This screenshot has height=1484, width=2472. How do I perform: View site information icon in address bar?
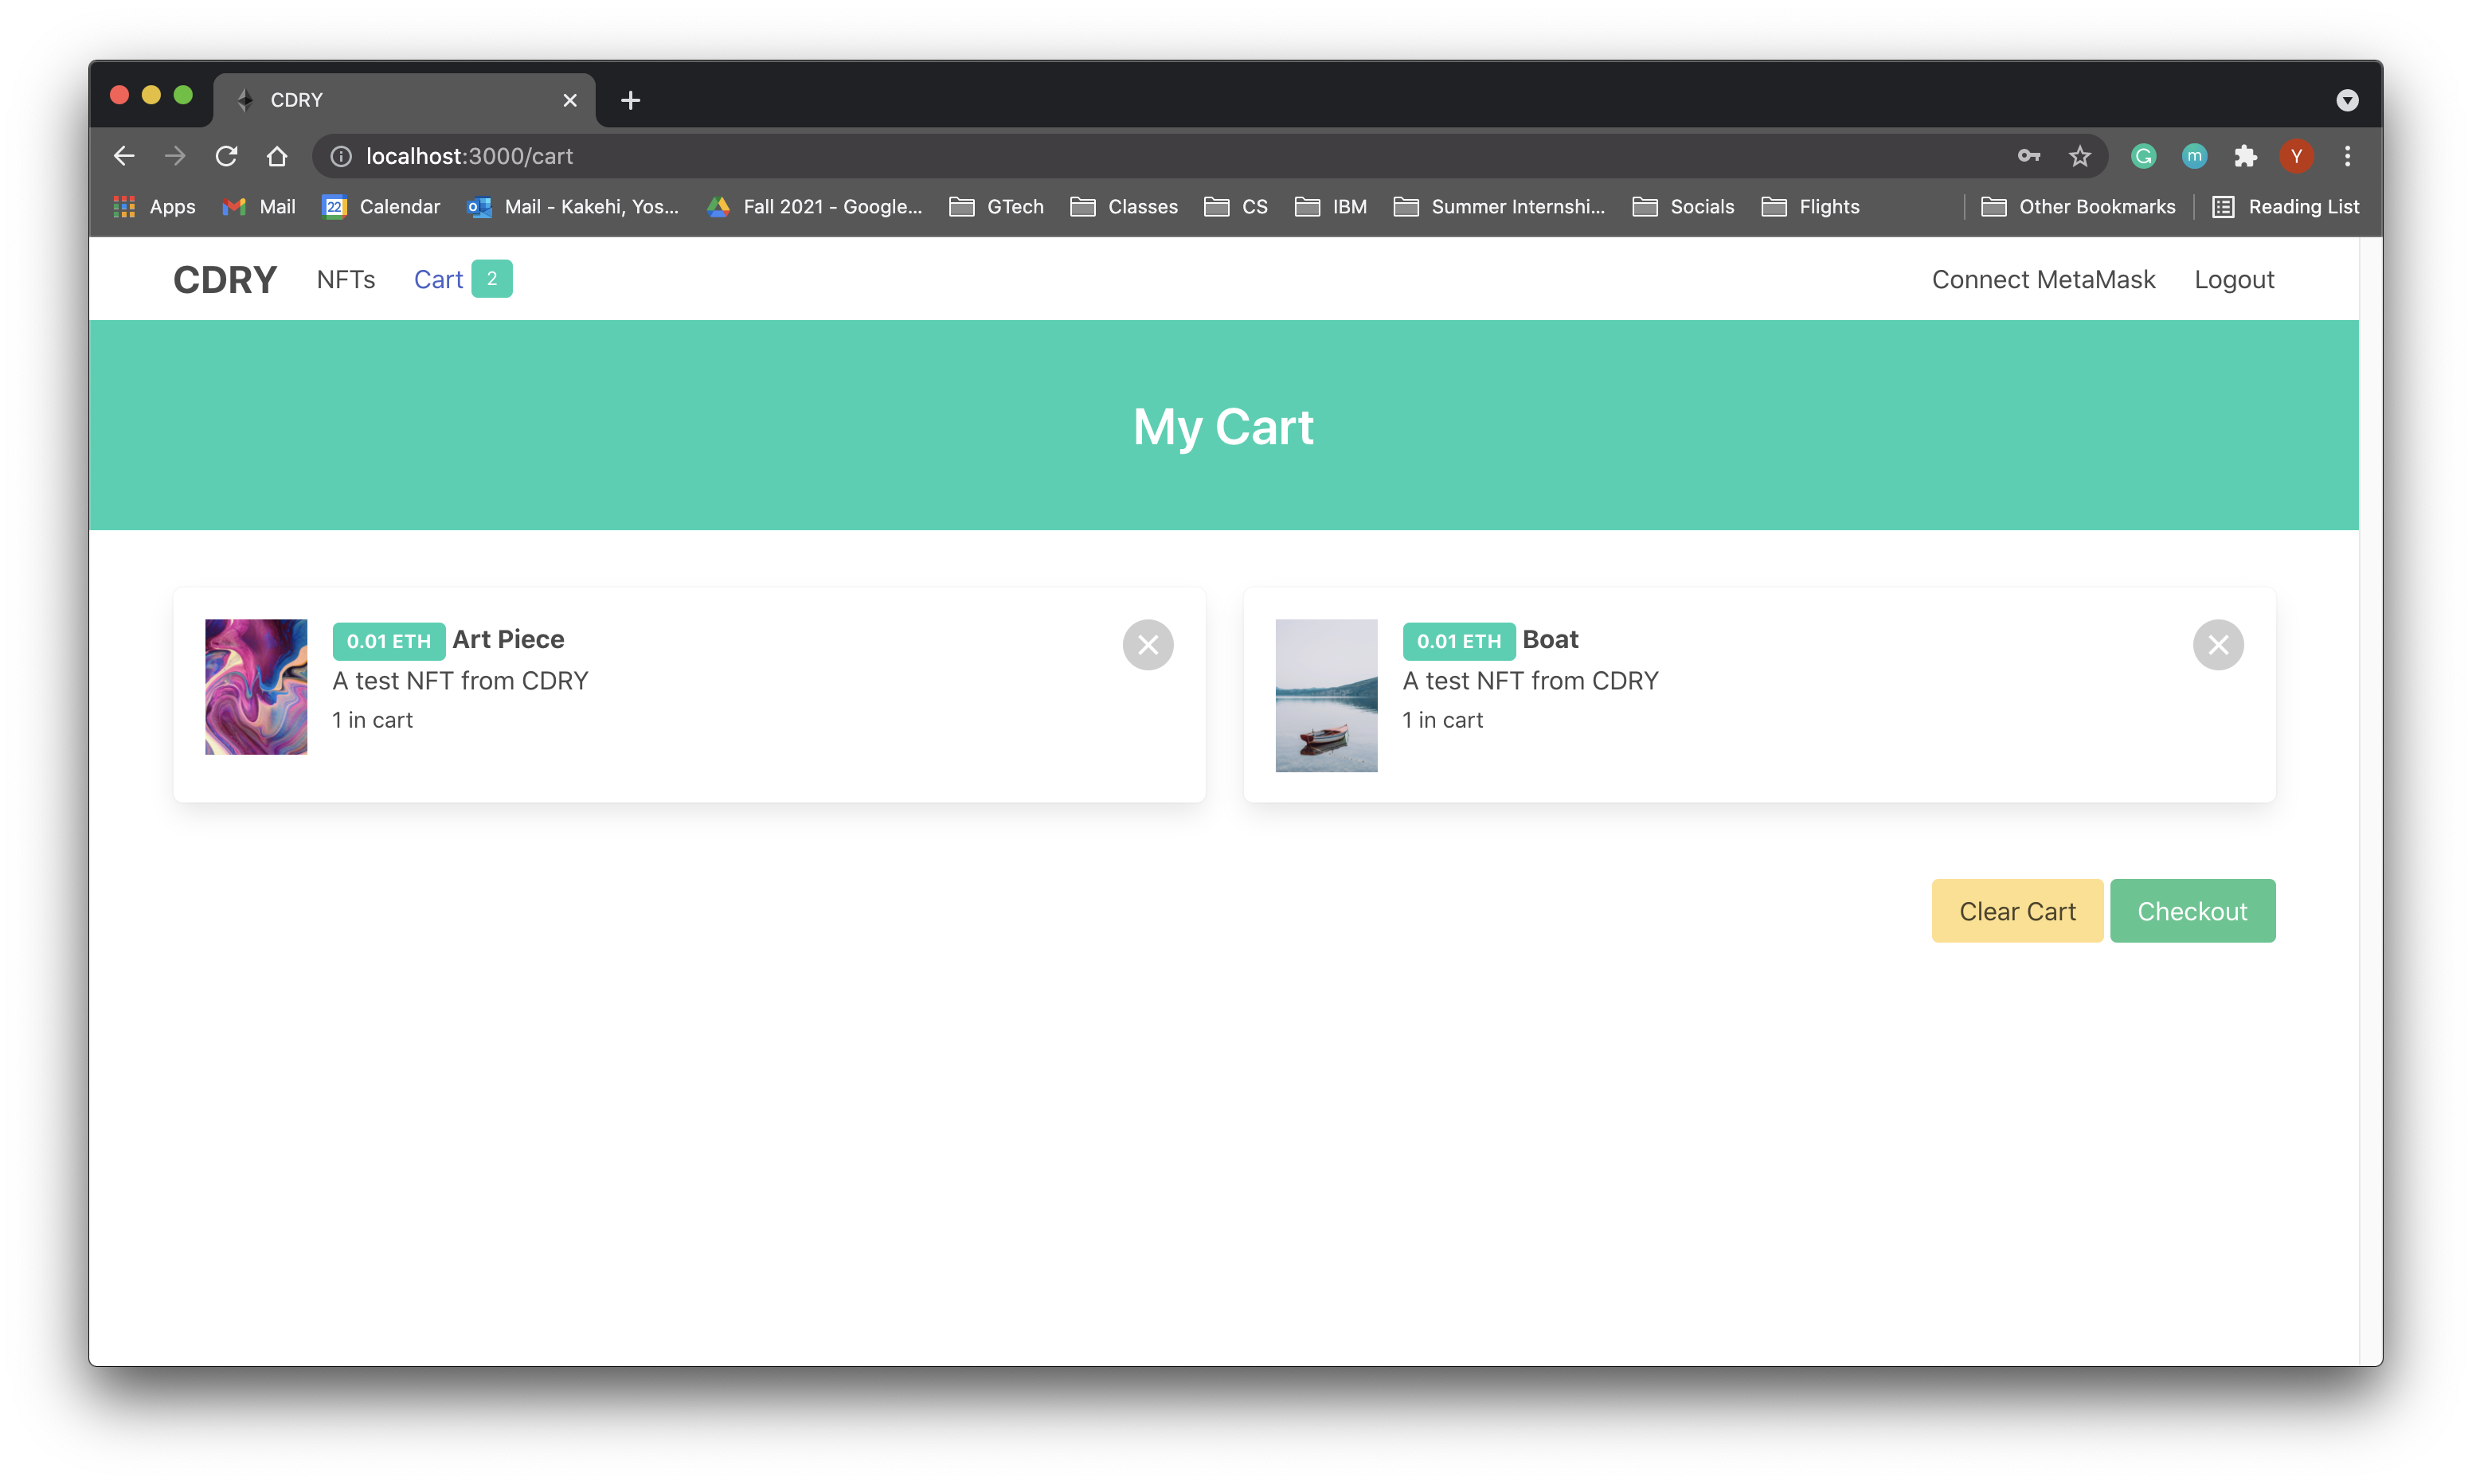point(341,156)
